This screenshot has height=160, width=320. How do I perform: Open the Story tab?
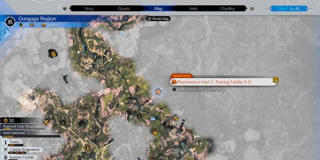[89, 9]
